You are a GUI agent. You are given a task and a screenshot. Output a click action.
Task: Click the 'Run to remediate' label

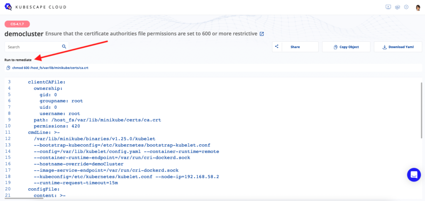click(x=18, y=60)
